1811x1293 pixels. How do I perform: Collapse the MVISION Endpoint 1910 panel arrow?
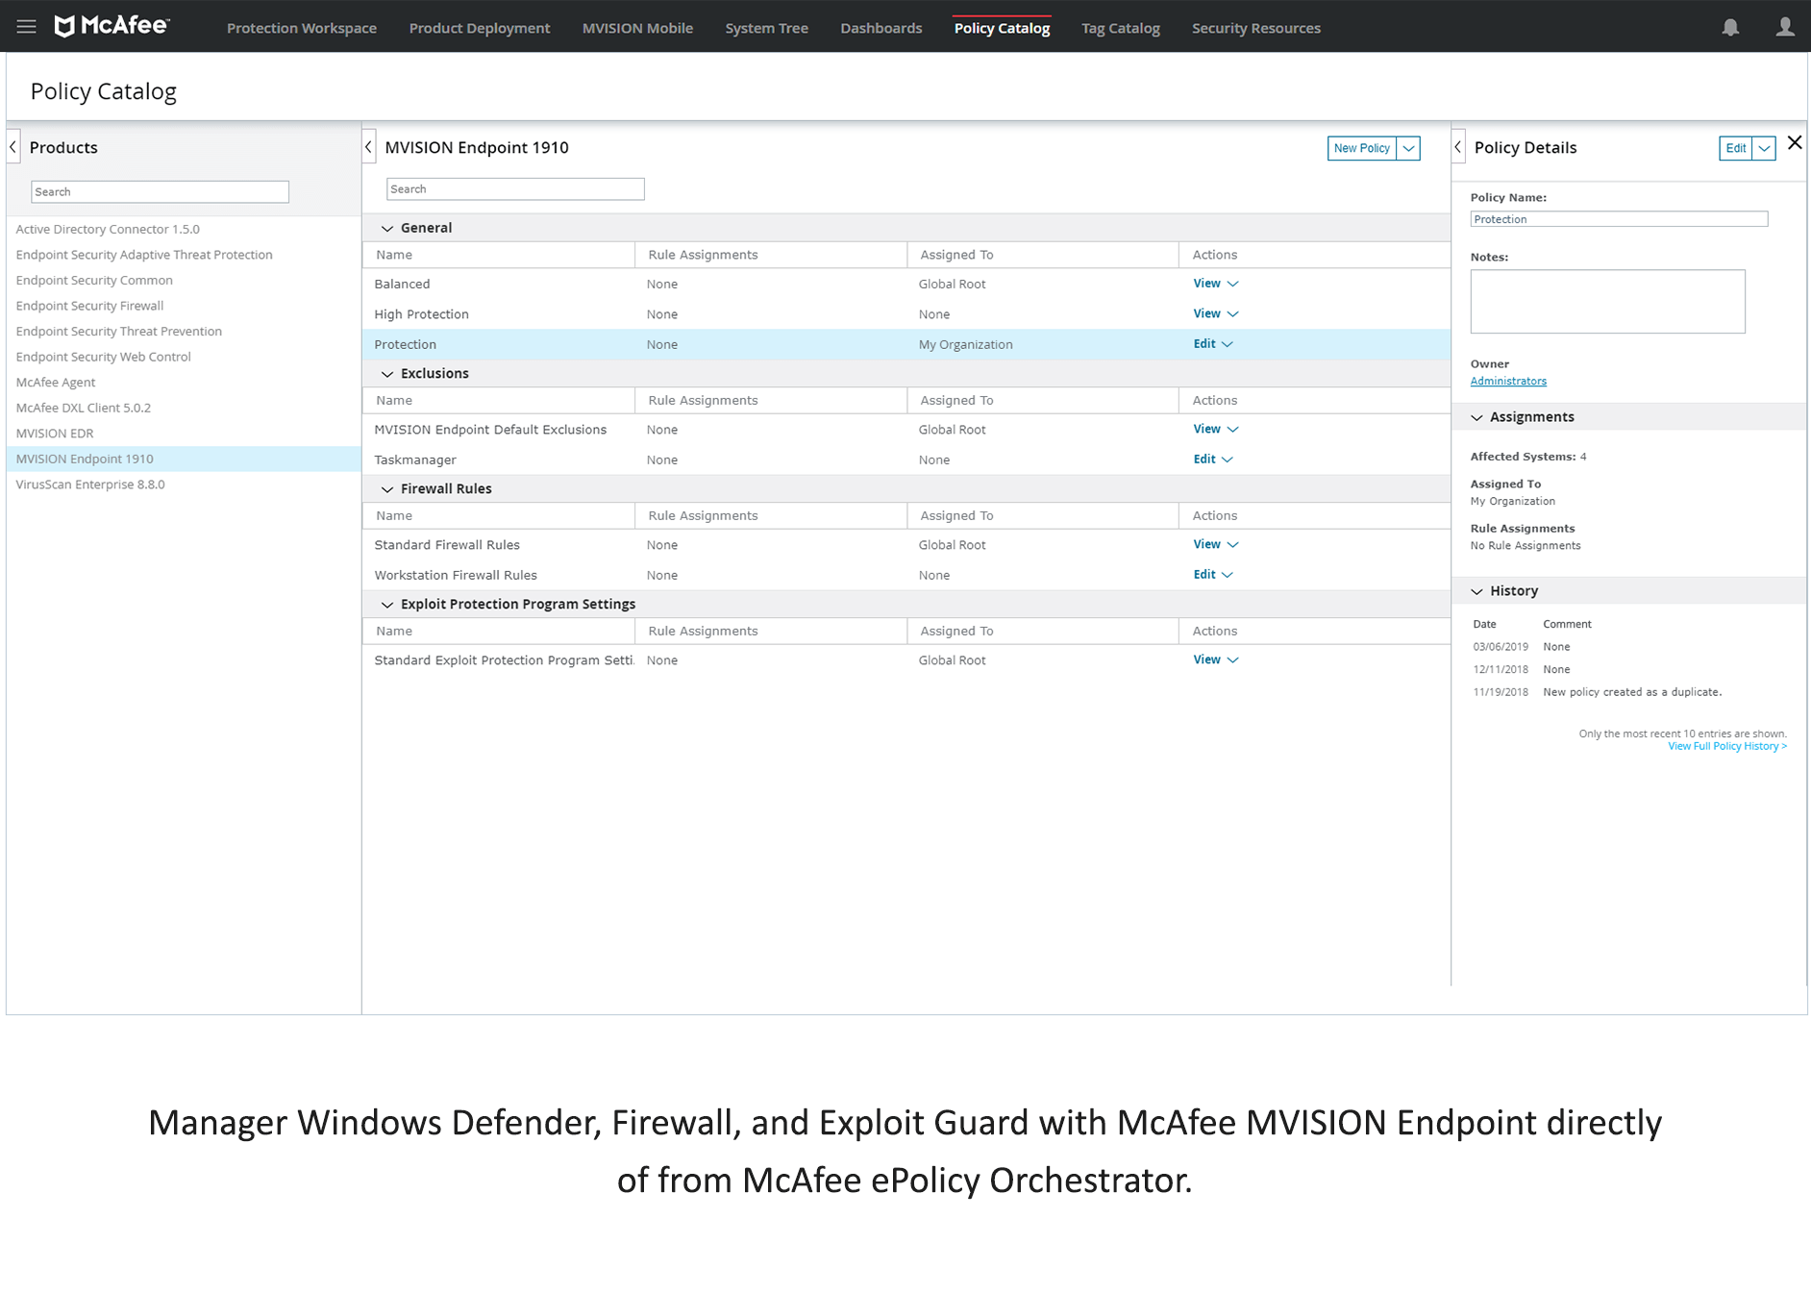[x=368, y=147]
